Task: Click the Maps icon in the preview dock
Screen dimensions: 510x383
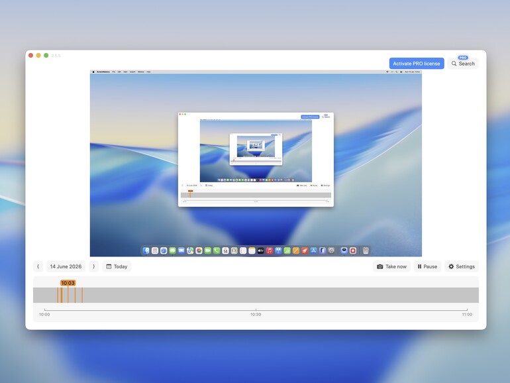Action: coord(190,250)
